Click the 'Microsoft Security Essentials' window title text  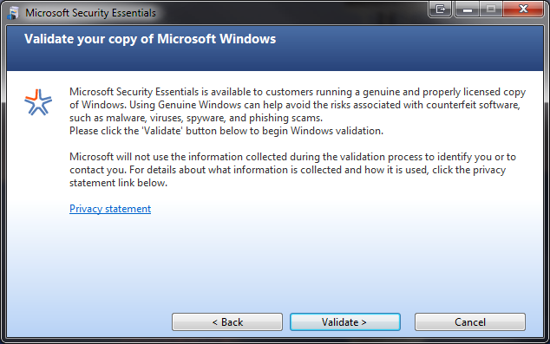tap(90, 13)
